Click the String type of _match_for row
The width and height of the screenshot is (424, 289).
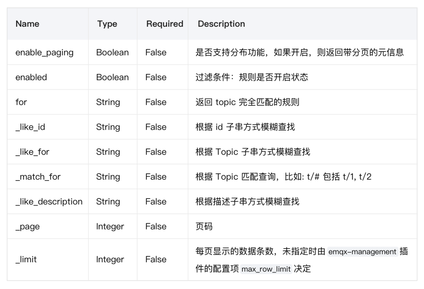(x=108, y=177)
